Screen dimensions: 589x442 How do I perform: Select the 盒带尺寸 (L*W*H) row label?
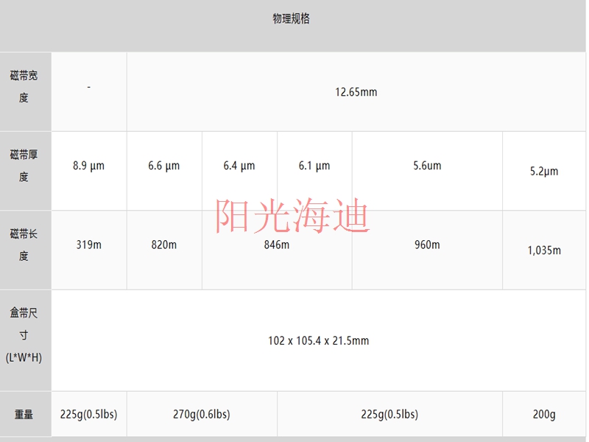click(x=24, y=335)
